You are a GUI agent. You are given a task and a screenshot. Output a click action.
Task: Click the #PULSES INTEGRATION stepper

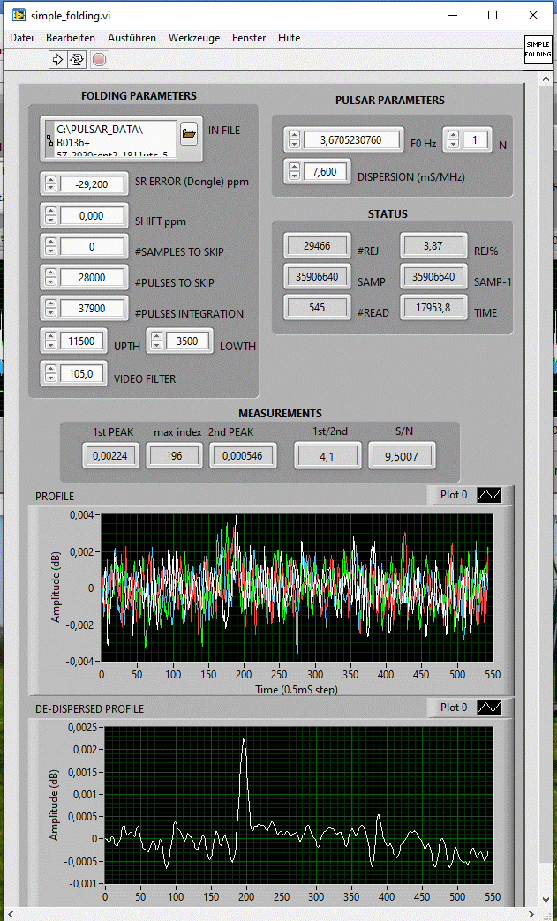[50, 308]
